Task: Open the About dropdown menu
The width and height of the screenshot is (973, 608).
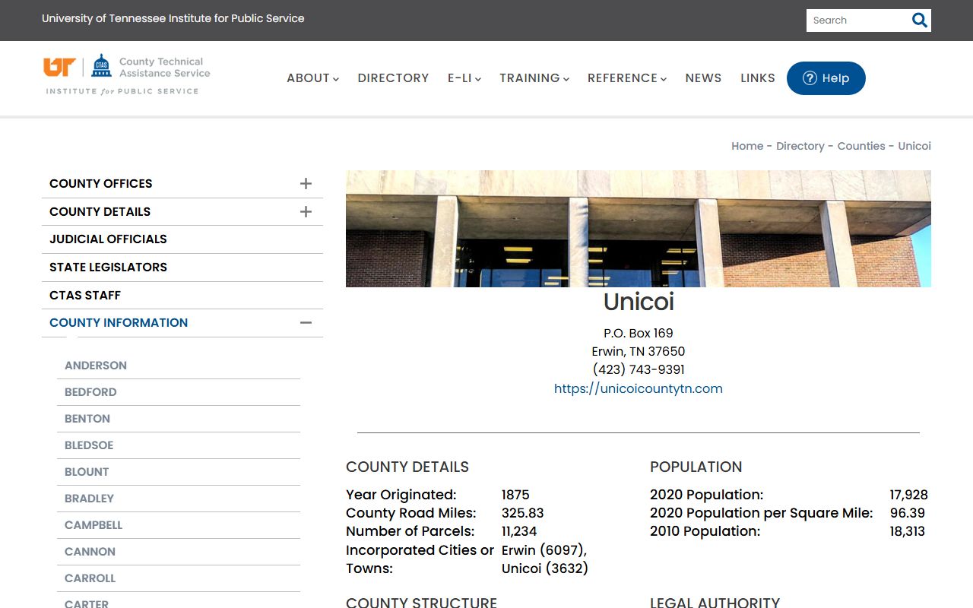Action: 312,78
